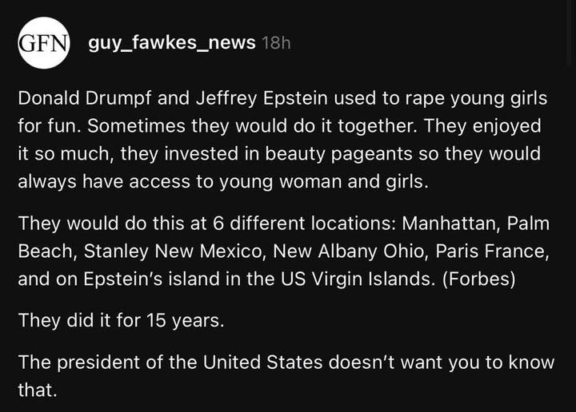Viewport: 576px width, 412px height.
Task: Click the 18h post timestamp
Action: point(276,43)
